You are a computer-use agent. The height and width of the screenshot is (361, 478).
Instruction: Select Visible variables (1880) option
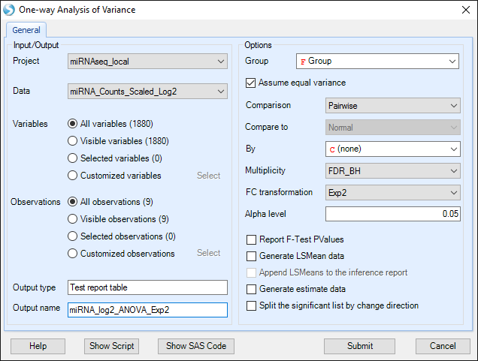coord(72,141)
